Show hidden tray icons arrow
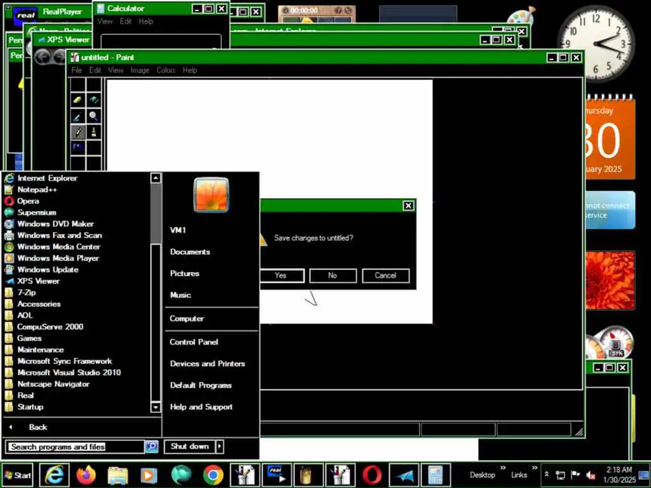 pyautogui.click(x=547, y=474)
